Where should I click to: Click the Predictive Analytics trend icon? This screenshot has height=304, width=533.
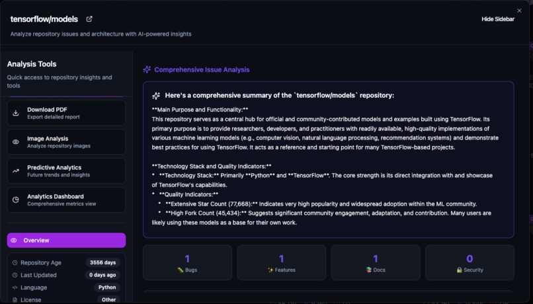tap(16, 171)
